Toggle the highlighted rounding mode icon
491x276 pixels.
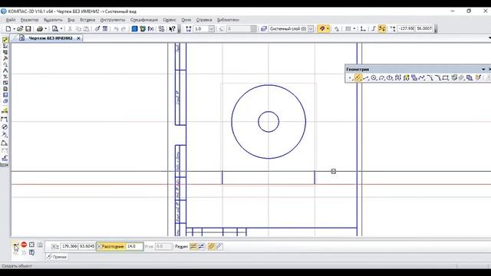pos(382,29)
